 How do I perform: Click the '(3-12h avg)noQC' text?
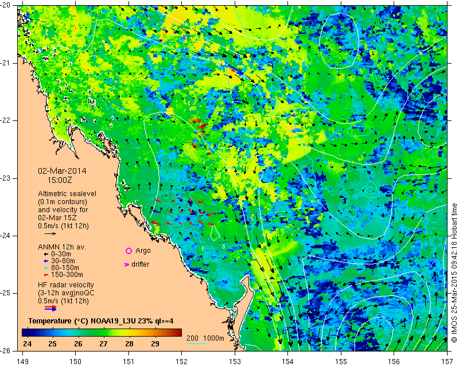(66, 292)
